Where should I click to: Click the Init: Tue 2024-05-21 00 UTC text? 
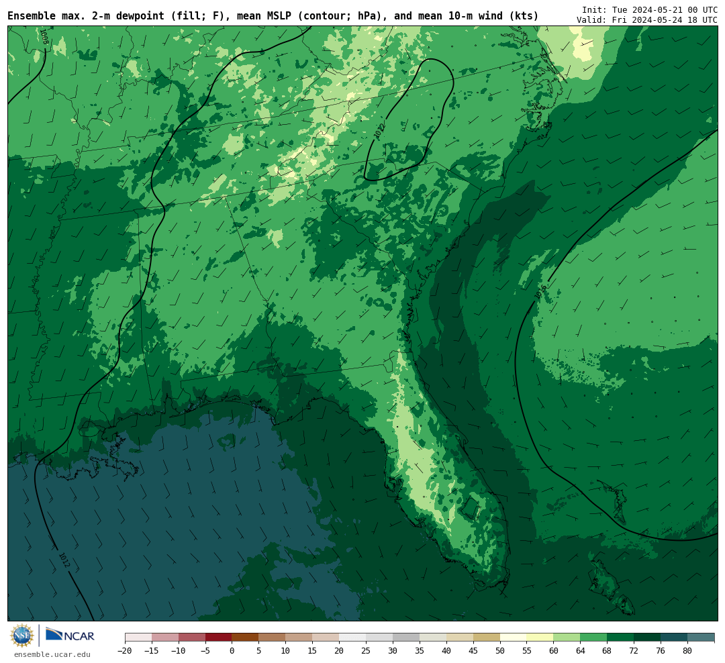point(650,9)
